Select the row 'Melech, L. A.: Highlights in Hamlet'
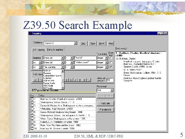Screen dimensions: 185x139 point(63,122)
